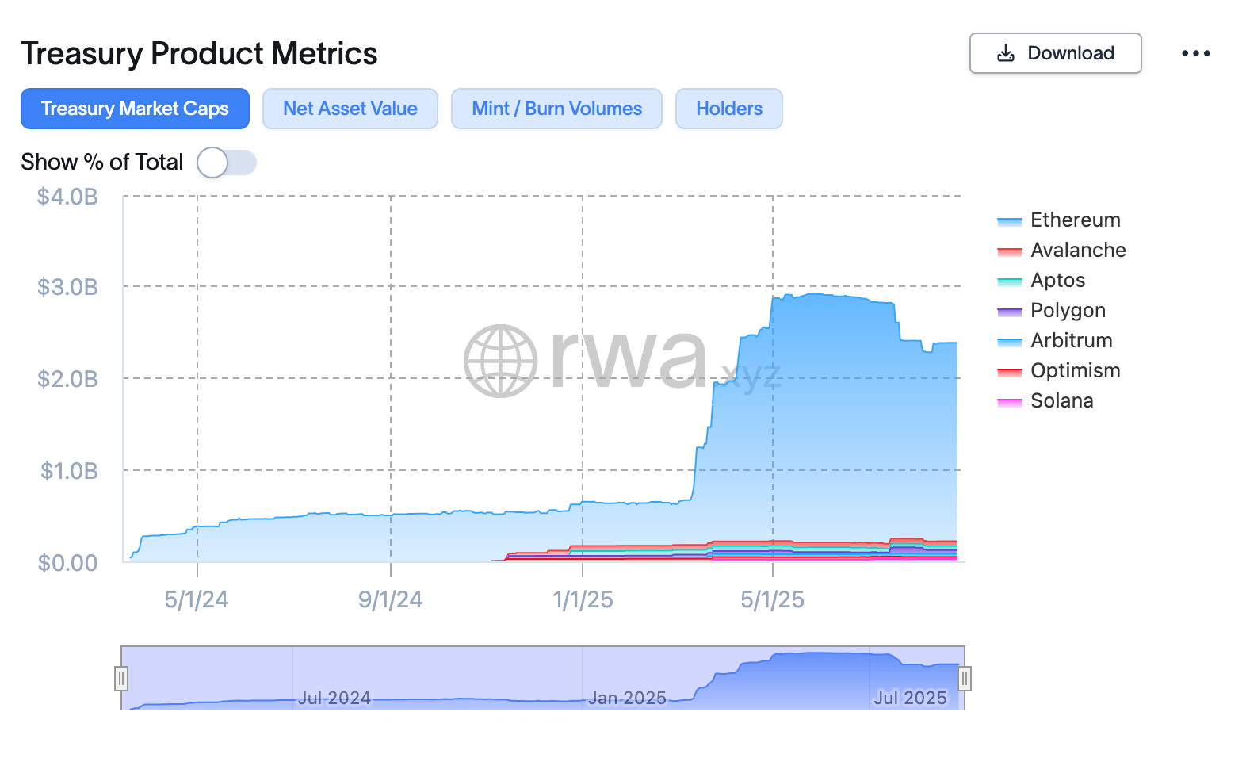The width and height of the screenshot is (1246, 758).
Task: Switch to Net Asset Value tab
Action: click(350, 109)
